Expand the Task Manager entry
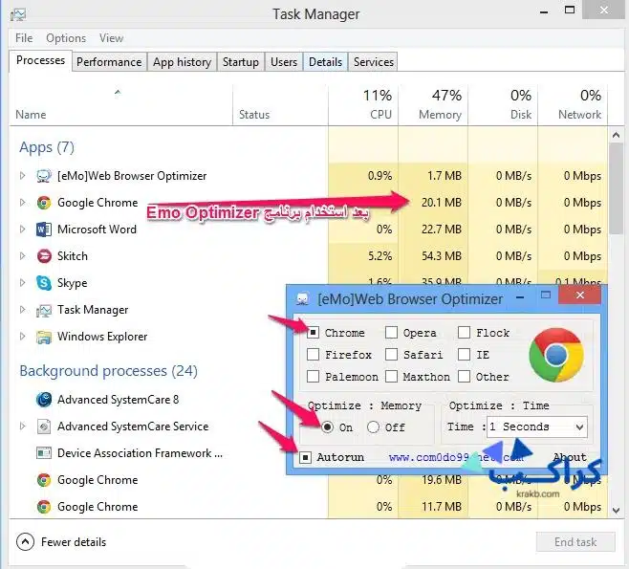This screenshot has width=629, height=569. pos(23,310)
